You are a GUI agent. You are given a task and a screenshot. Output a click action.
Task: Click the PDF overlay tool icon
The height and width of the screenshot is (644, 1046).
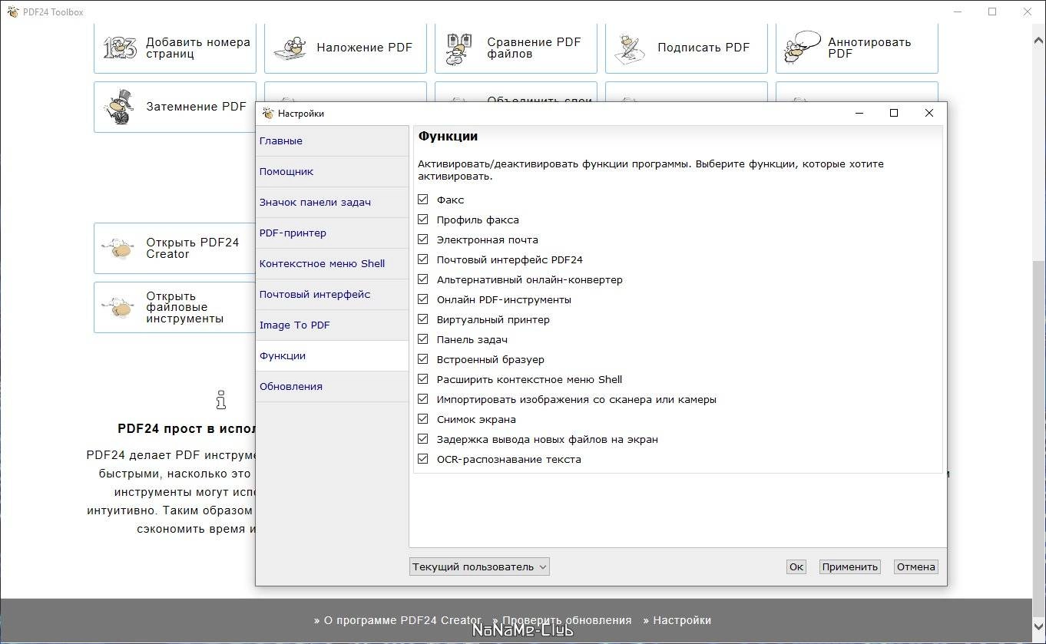point(290,48)
